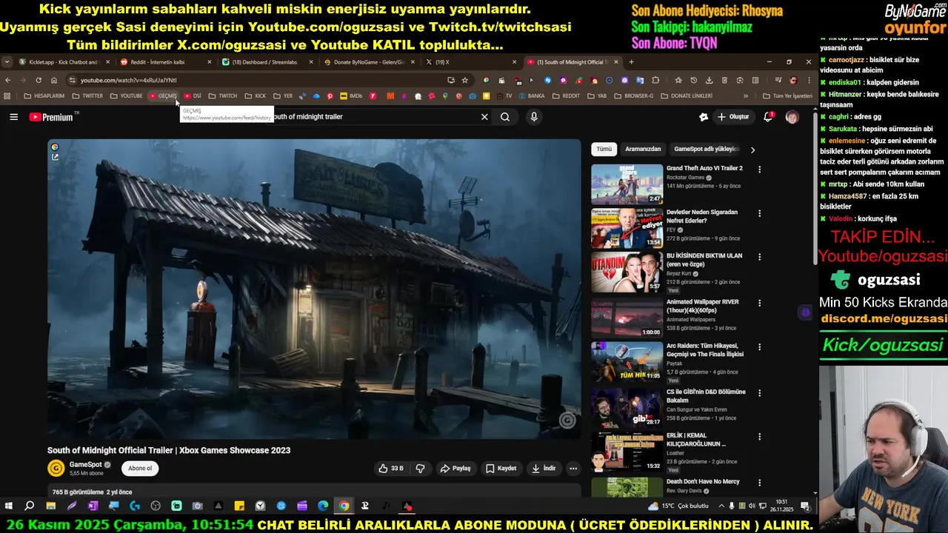The width and height of the screenshot is (948, 533).
Task: Switch to the (19) X browser tab
Action: coord(470,62)
